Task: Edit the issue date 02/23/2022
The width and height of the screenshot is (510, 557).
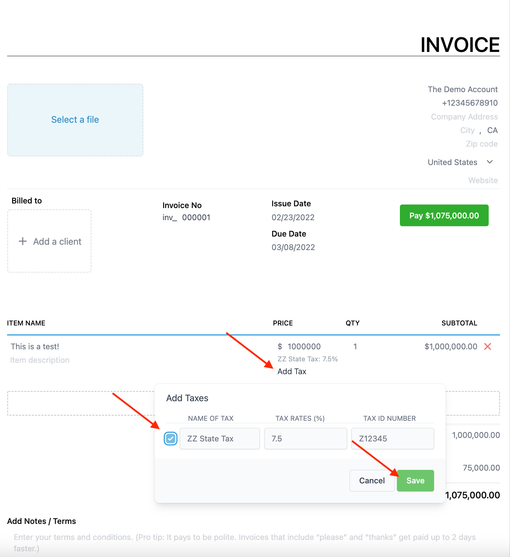Action: pyautogui.click(x=293, y=217)
